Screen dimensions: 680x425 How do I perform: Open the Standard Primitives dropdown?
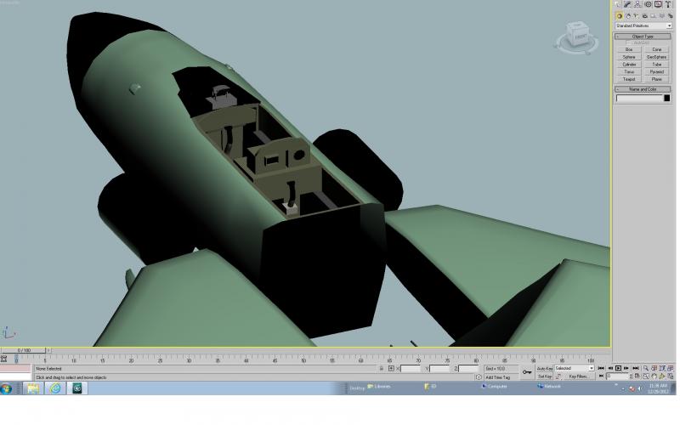tap(643, 26)
